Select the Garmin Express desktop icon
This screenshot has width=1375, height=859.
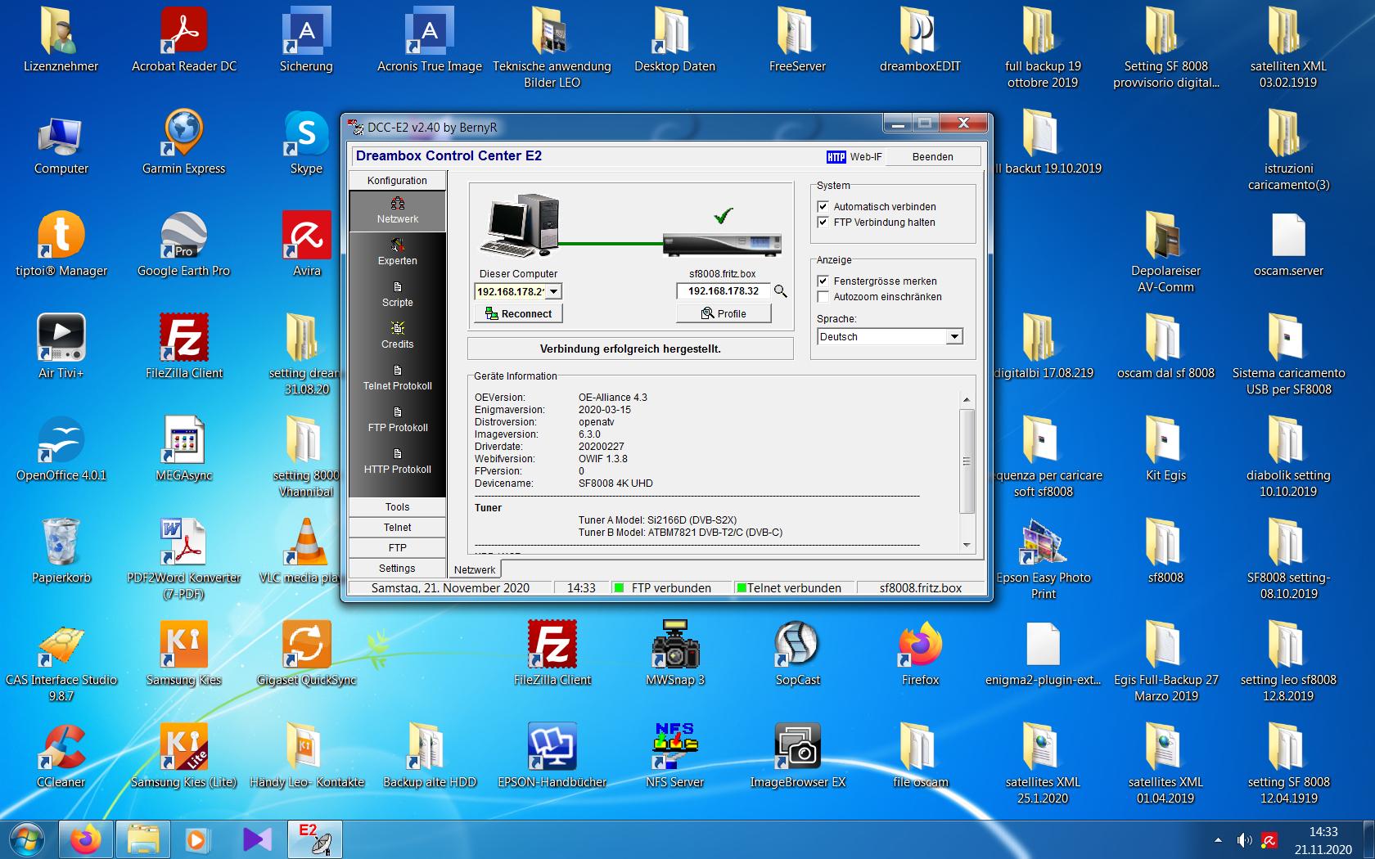[x=184, y=143]
